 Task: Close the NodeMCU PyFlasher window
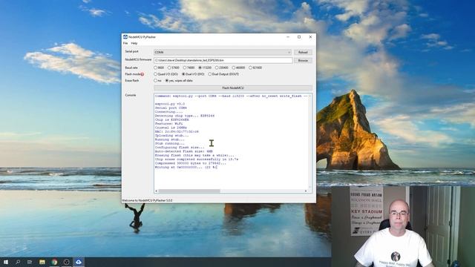[310, 37]
